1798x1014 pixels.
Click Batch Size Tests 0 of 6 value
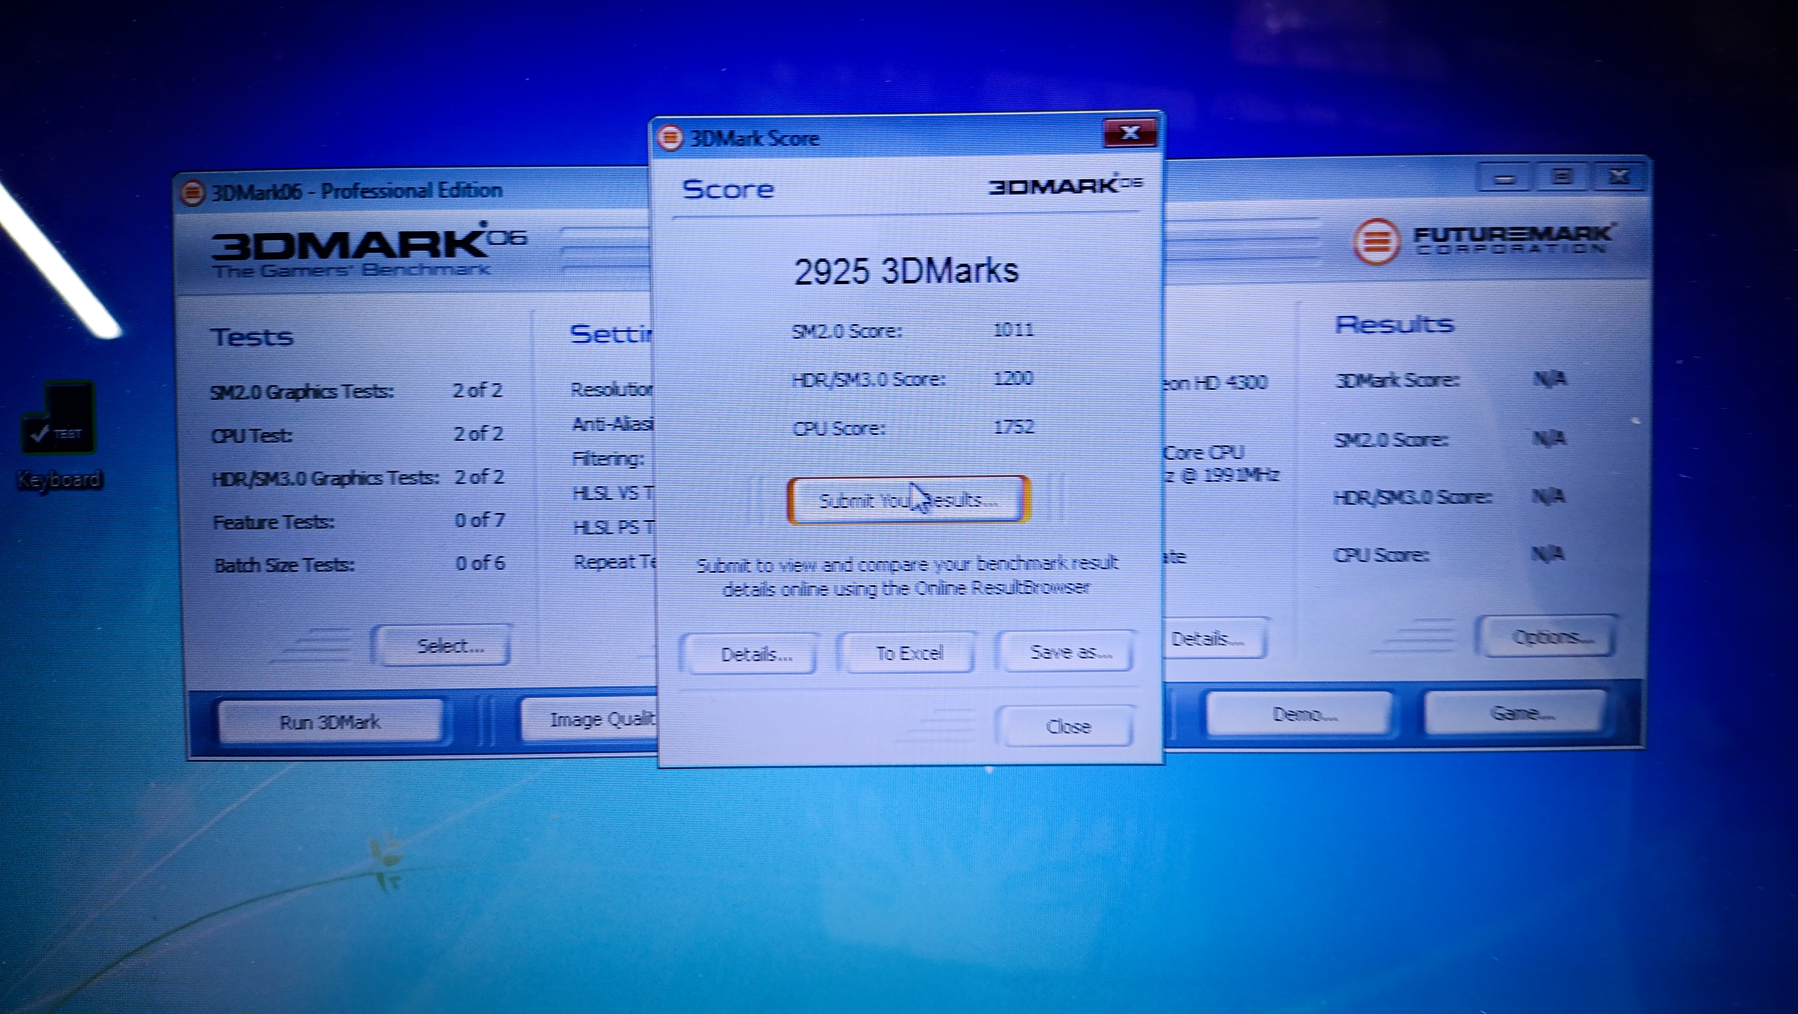coord(480,563)
